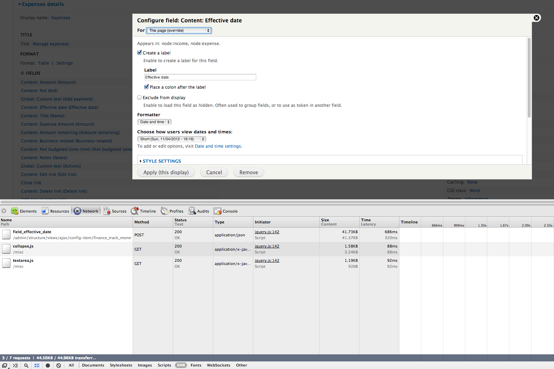This screenshot has width=554, height=369.
Task: Open the Audits panel
Action: (x=199, y=211)
